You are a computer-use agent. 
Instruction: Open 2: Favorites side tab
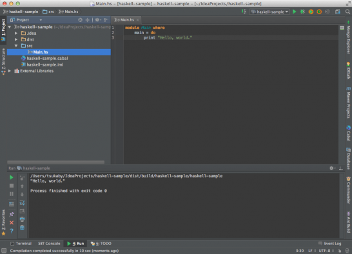(3, 222)
